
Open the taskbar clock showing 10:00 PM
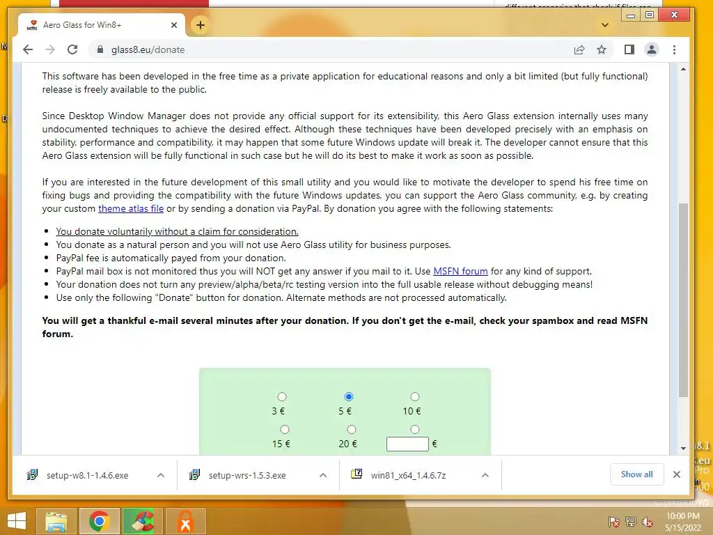(683, 522)
